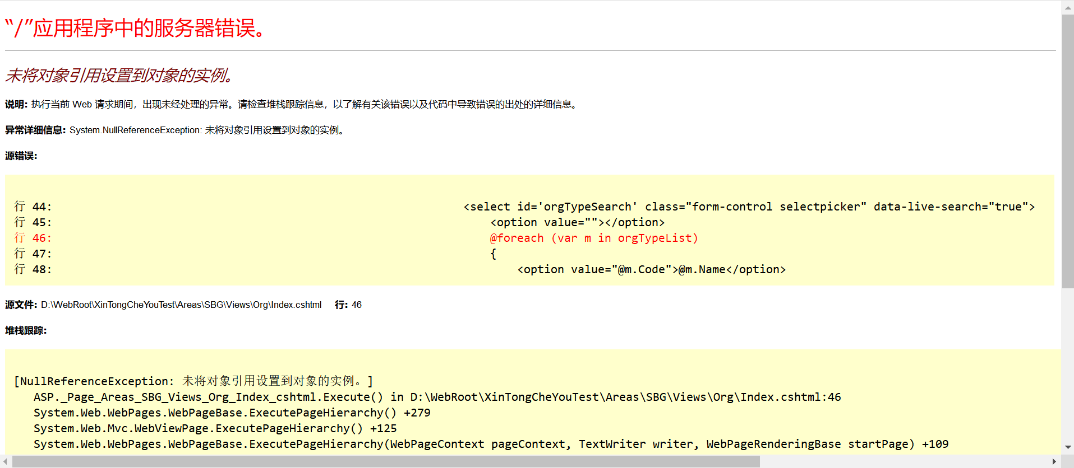Click the horizontal scrollbar thumb
This screenshot has width=1074, height=468.
(386, 462)
